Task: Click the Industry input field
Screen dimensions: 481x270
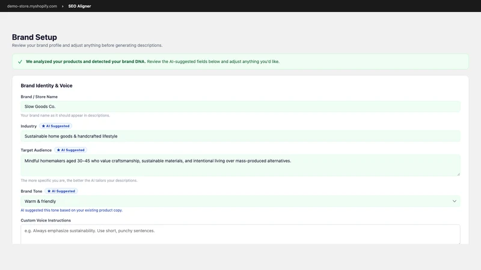Action: tap(240, 136)
